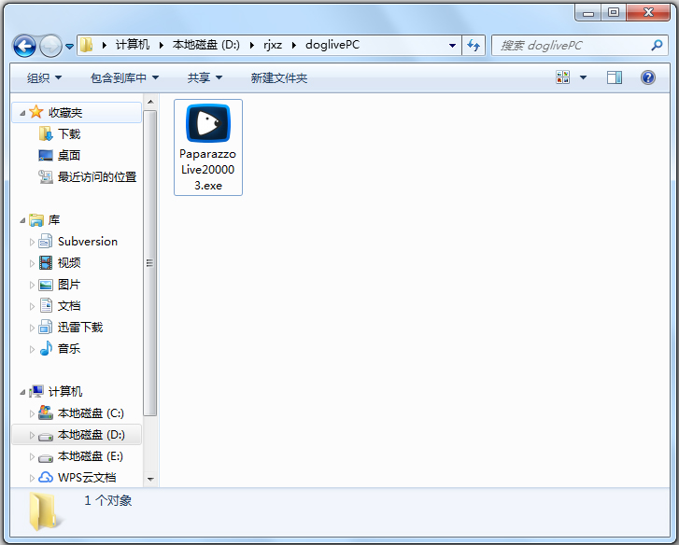Click the Forward navigation arrow button

pyautogui.click(x=50, y=46)
